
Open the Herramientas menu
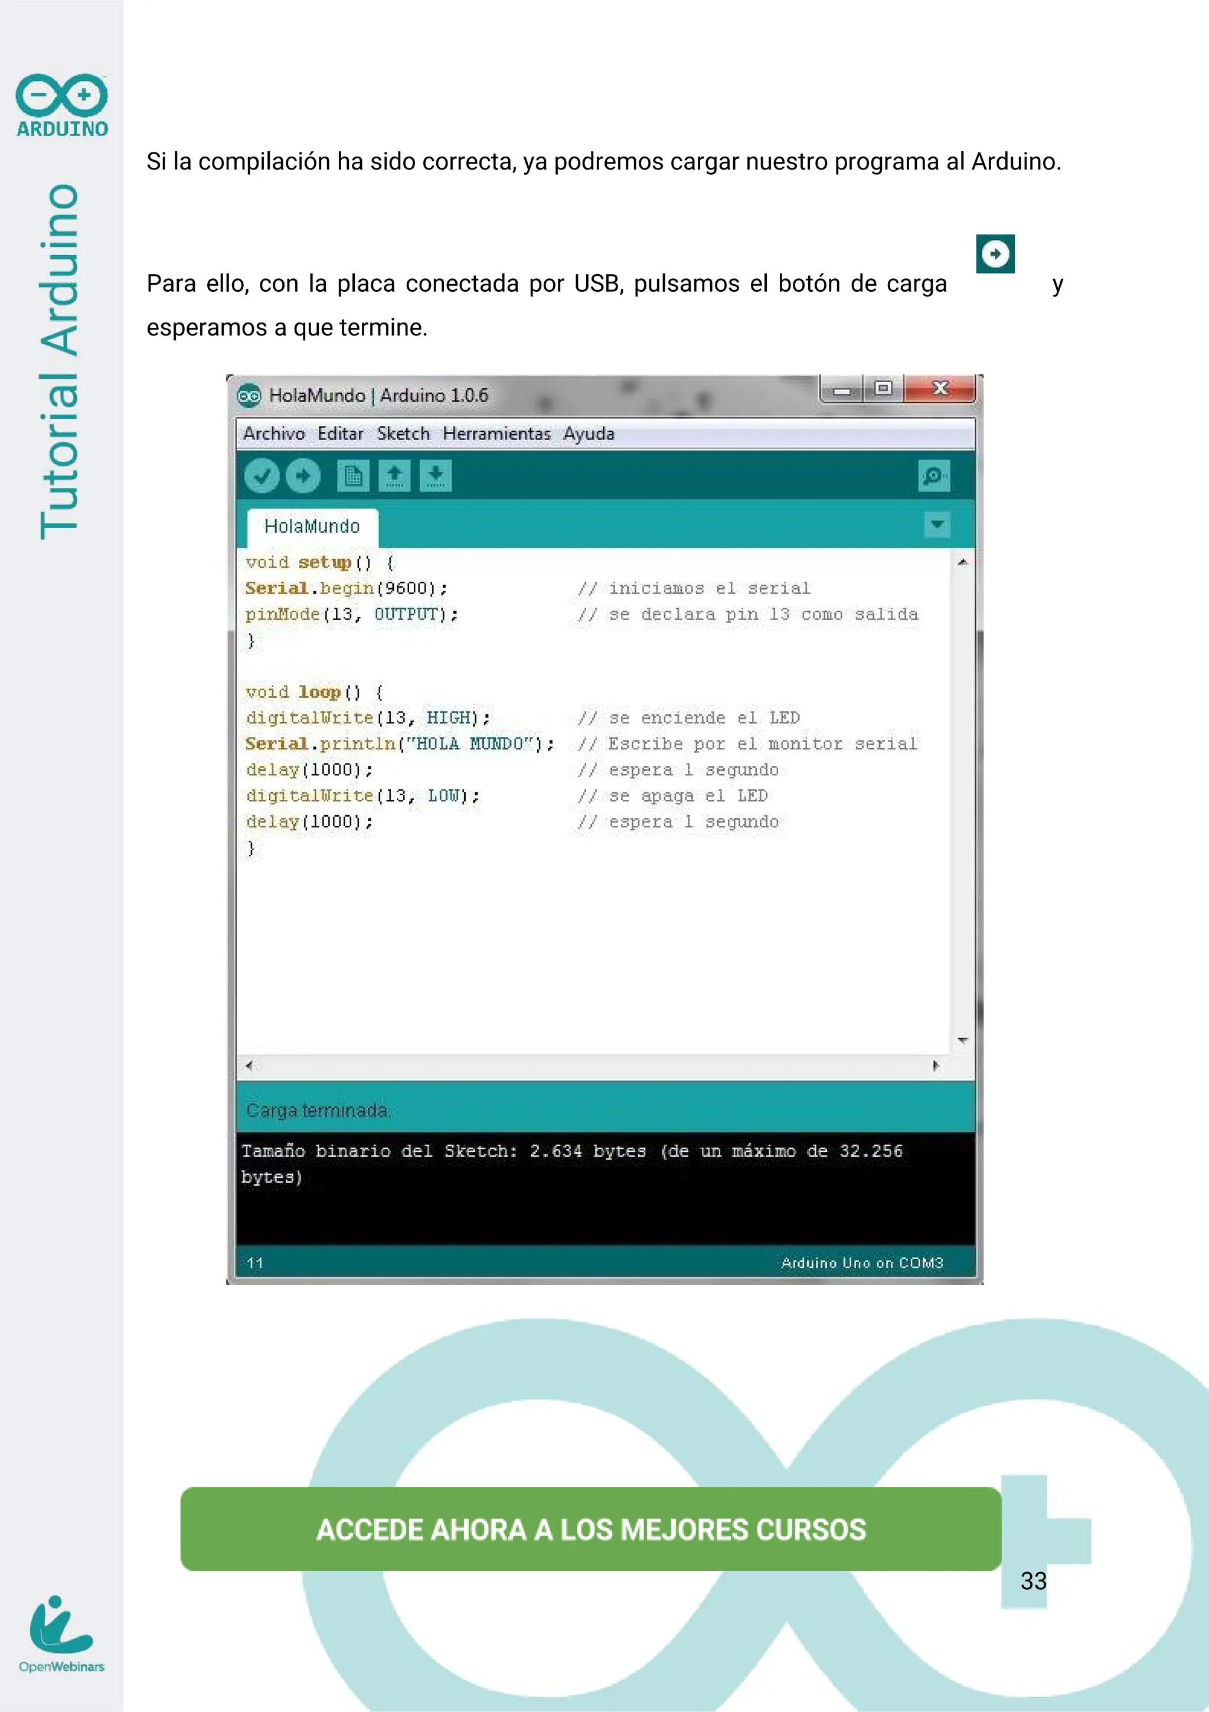pyautogui.click(x=497, y=434)
